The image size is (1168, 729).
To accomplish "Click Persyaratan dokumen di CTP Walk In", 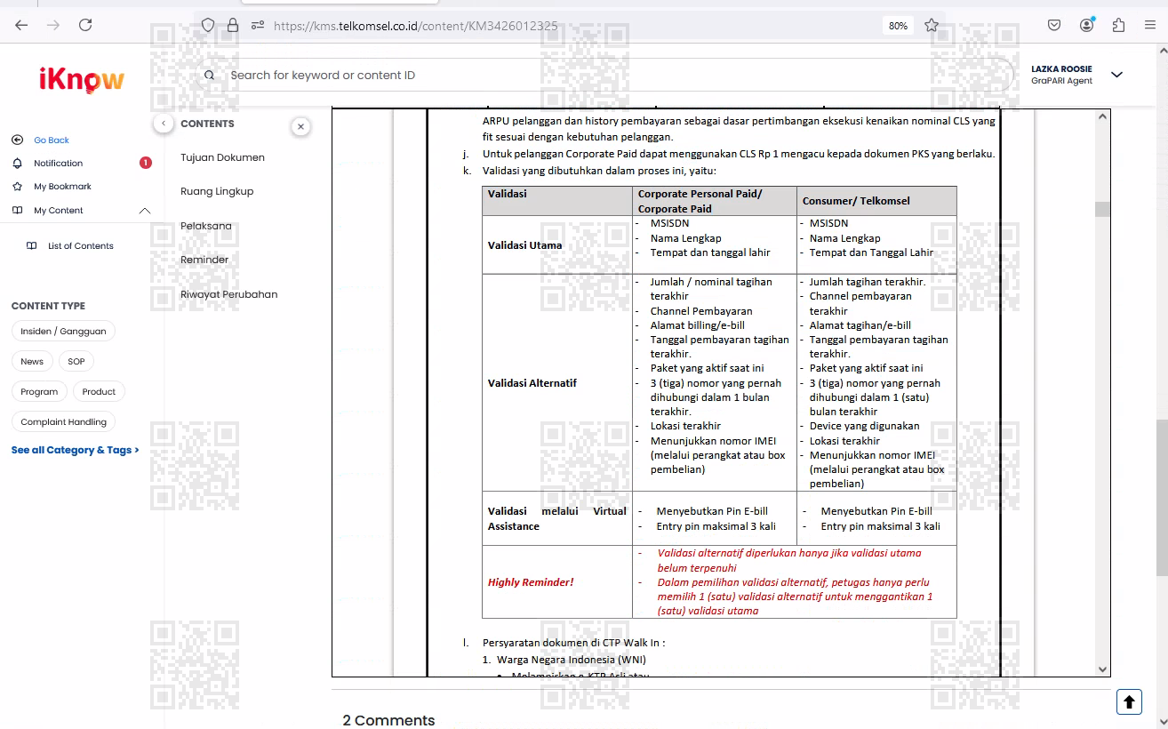I will [573, 643].
